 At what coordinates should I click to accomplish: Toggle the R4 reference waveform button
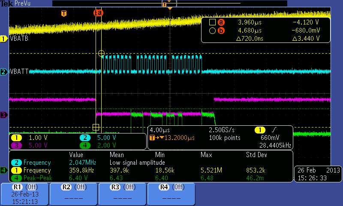(x=171, y=194)
